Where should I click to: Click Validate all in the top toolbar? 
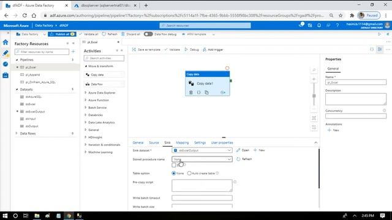(88, 34)
